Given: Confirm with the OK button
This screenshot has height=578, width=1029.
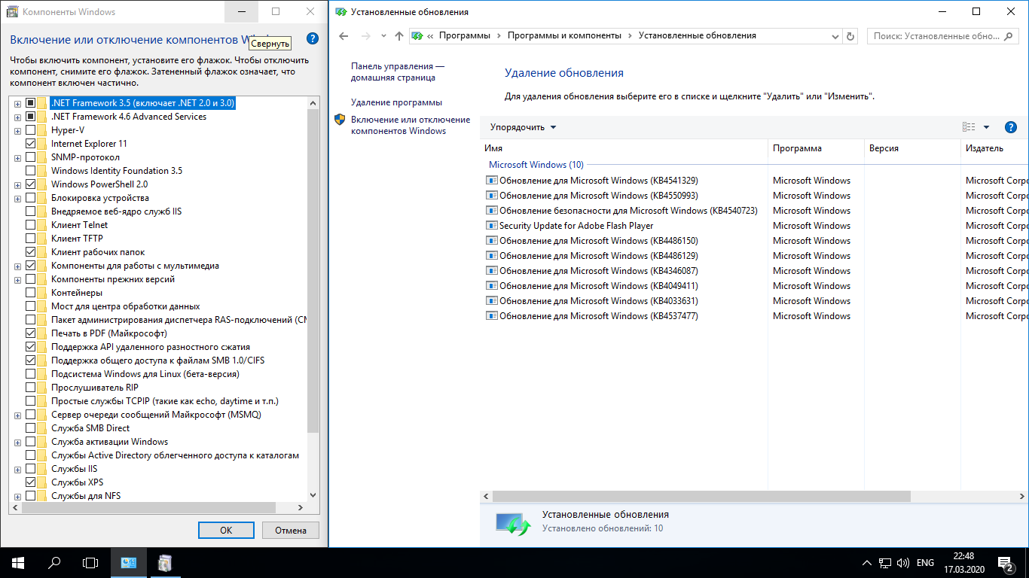Looking at the screenshot, I should 226,530.
